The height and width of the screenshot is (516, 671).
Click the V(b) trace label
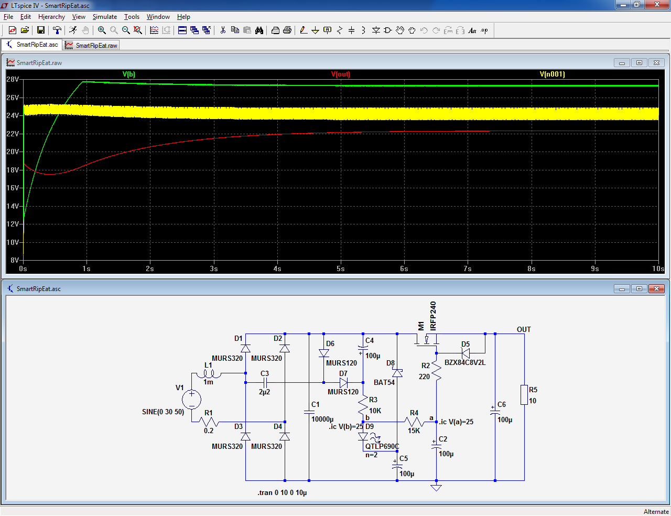pyautogui.click(x=129, y=74)
